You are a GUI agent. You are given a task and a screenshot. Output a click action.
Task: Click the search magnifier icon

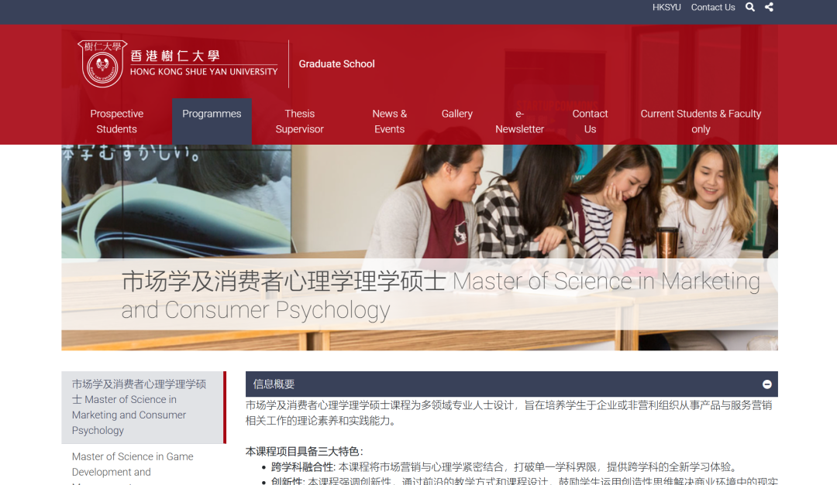click(x=750, y=8)
